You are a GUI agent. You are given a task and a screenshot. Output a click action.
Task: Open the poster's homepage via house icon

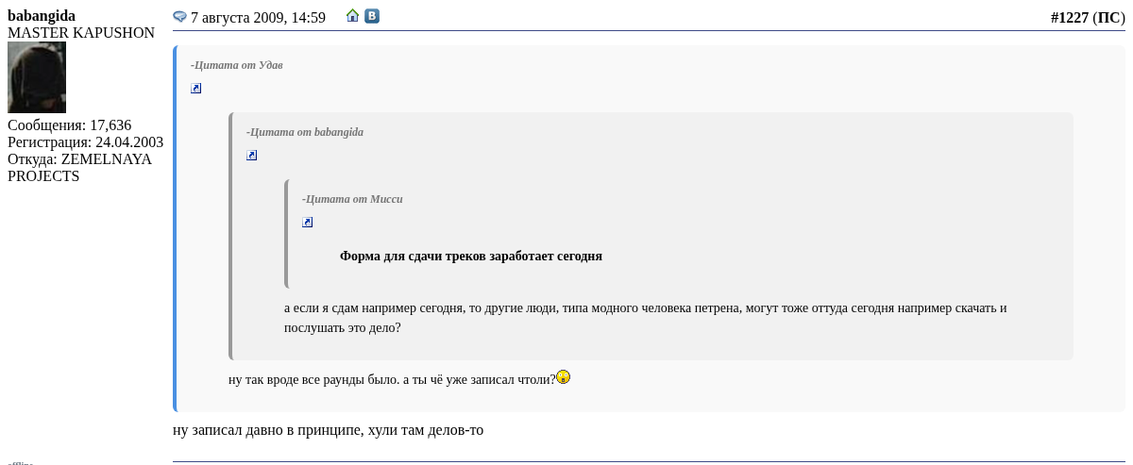(x=353, y=16)
